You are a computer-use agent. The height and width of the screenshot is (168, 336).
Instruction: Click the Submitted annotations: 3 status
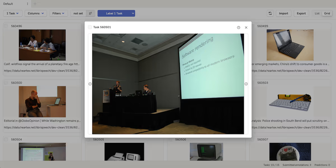(x=297, y=165)
